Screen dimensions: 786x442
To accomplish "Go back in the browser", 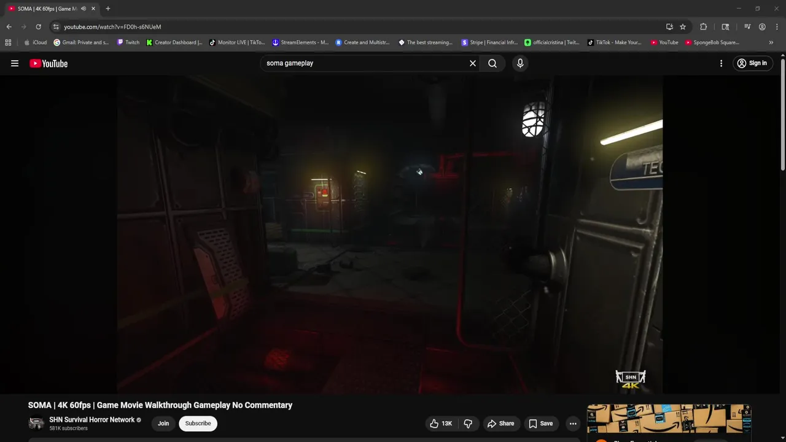I will [9, 27].
